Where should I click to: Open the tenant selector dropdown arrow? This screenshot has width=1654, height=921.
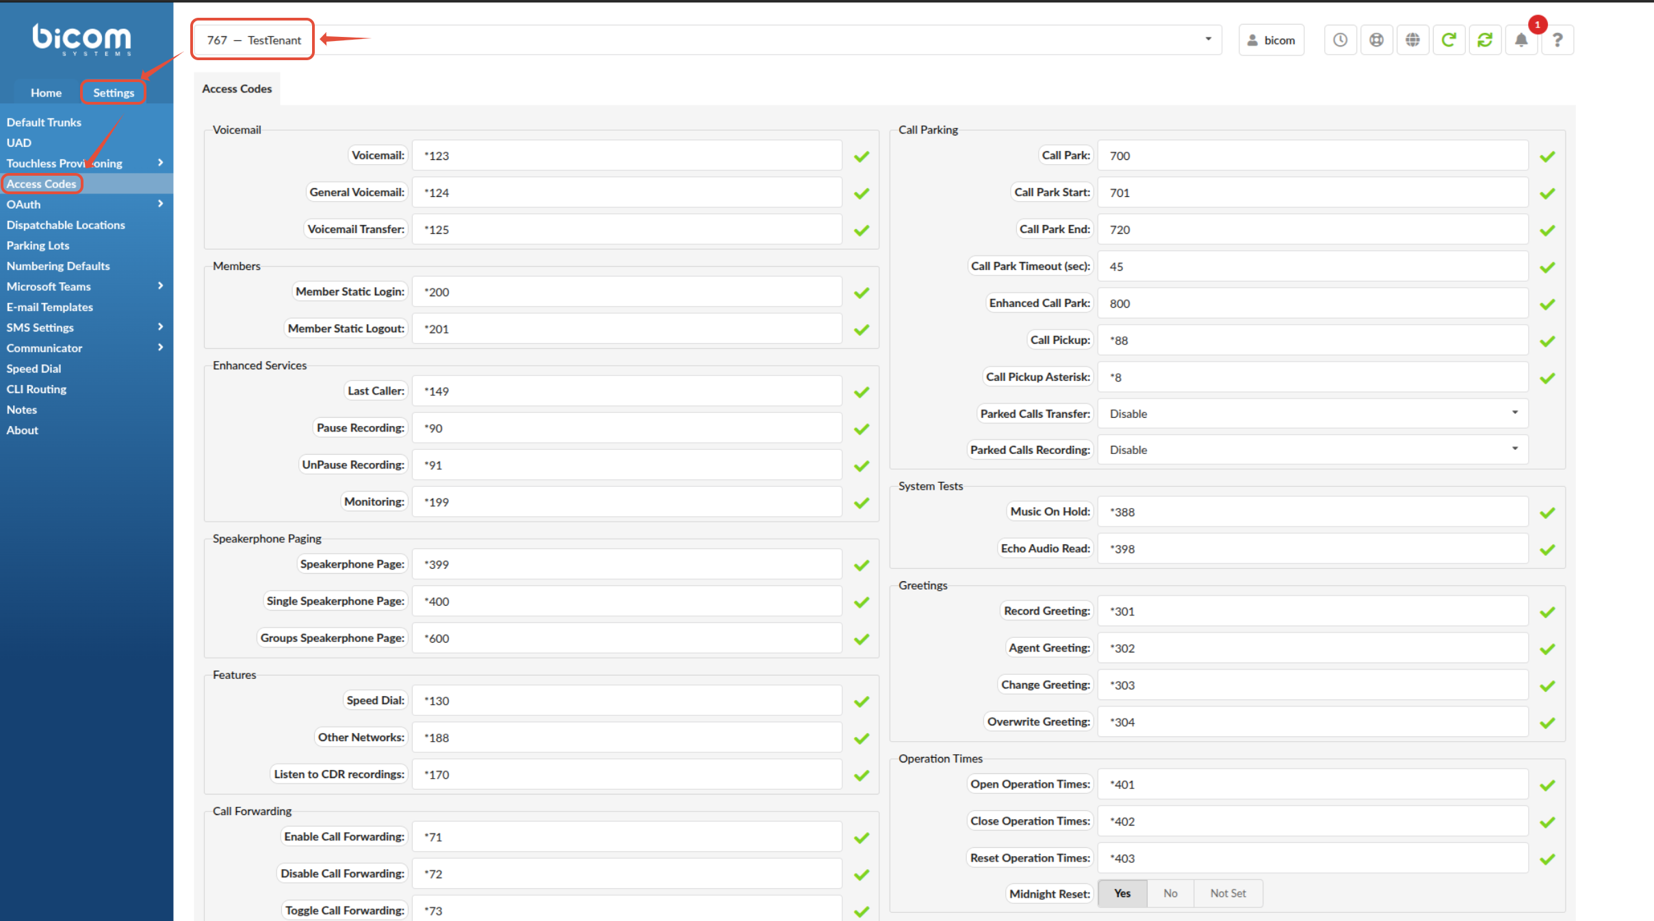pos(1208,40)
